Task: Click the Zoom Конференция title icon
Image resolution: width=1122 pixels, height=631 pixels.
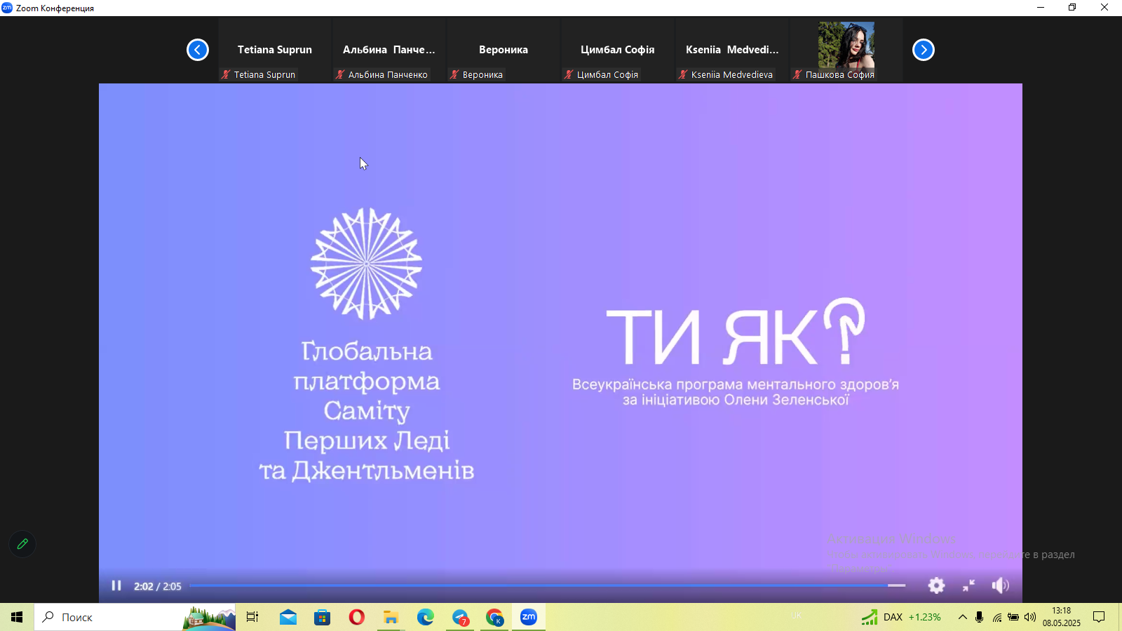Action: pos(7,8)
